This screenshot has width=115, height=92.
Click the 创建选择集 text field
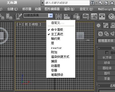(36, 16)
